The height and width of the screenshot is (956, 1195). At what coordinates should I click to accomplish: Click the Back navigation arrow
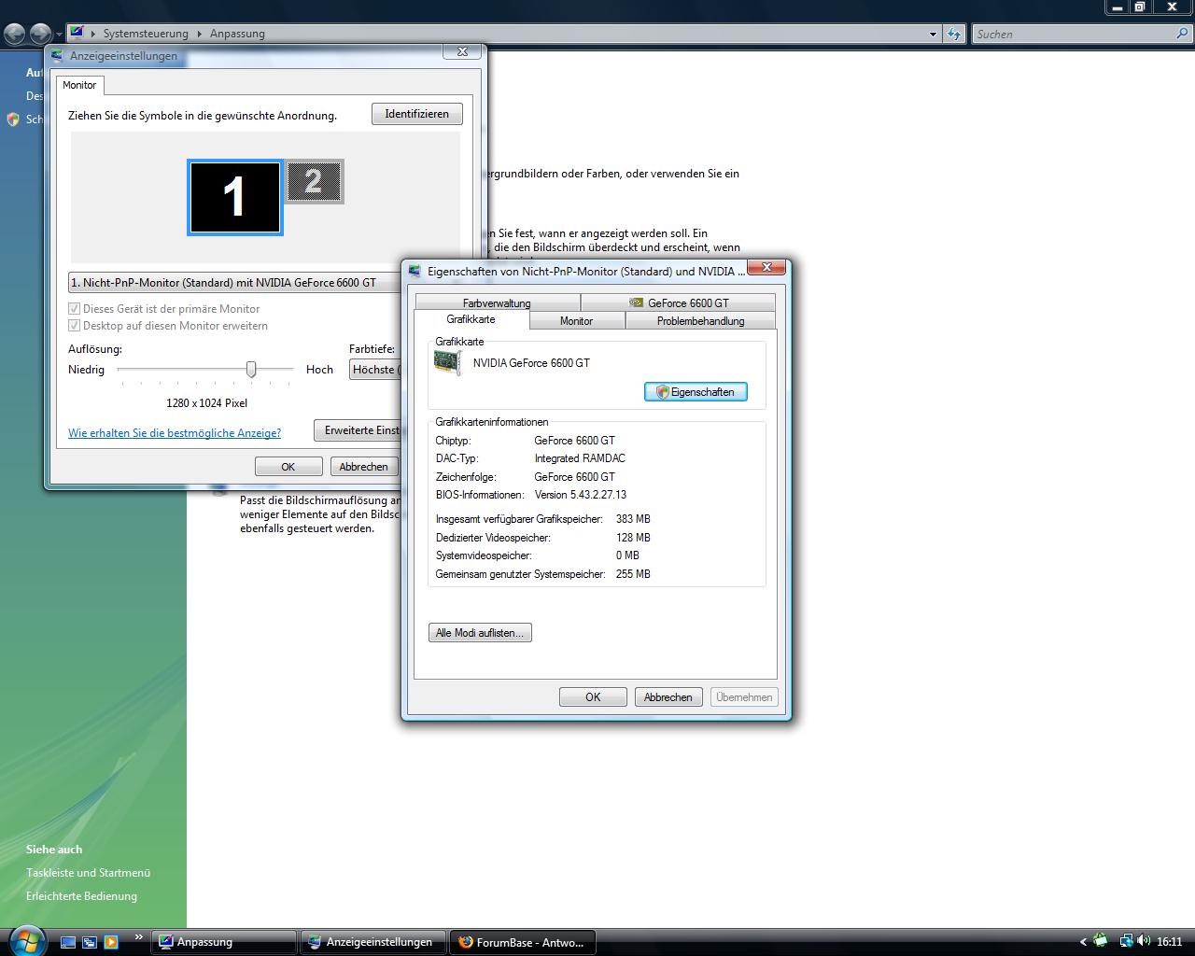15,34
